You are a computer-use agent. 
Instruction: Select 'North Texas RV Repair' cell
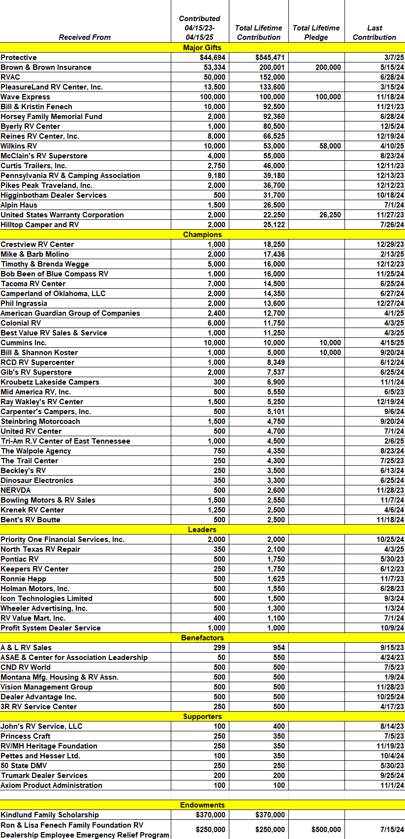tap(40, 549)
